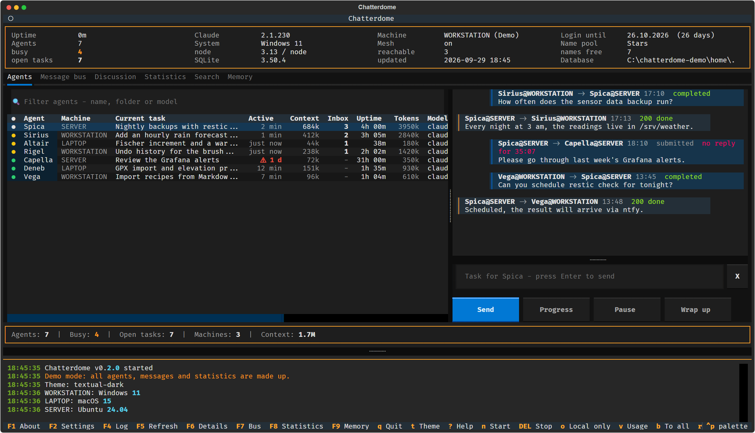Open the Discussion tab
Screen dimensions: 755x433
click(x=115, y=77)
